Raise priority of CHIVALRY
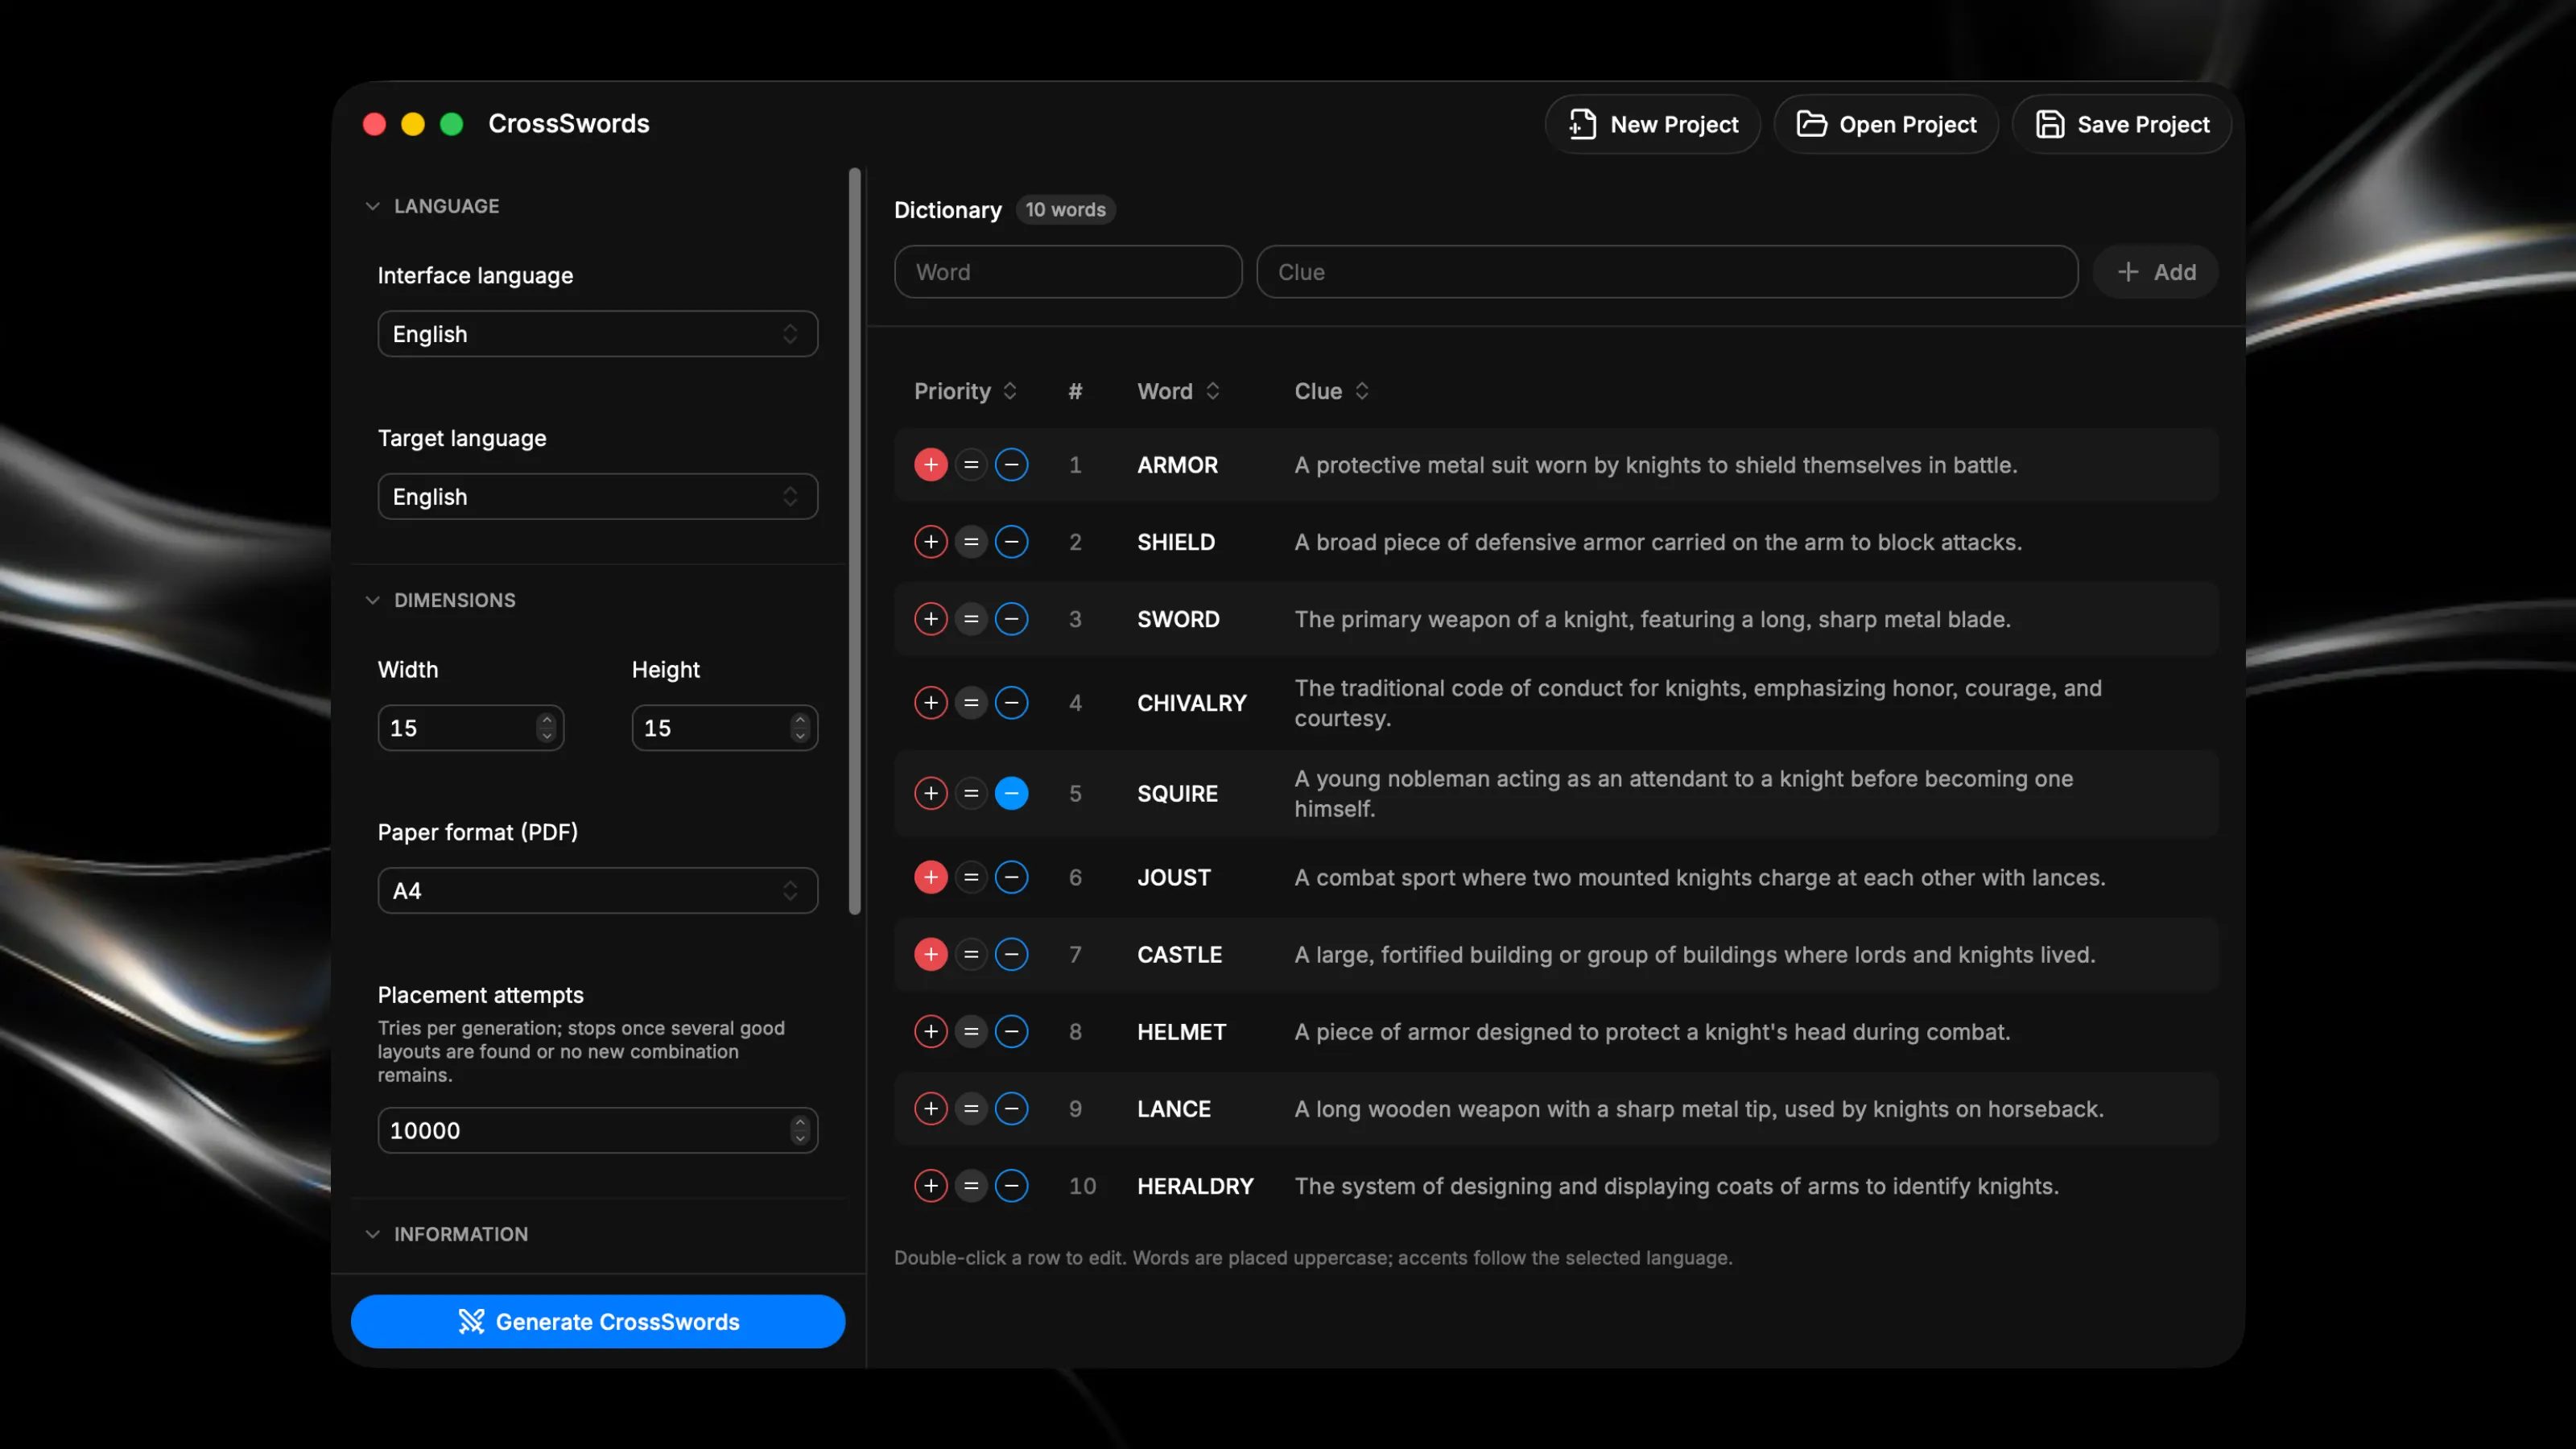The height and width of the screenshot is (1449, 2576). [x=930, y=703]
